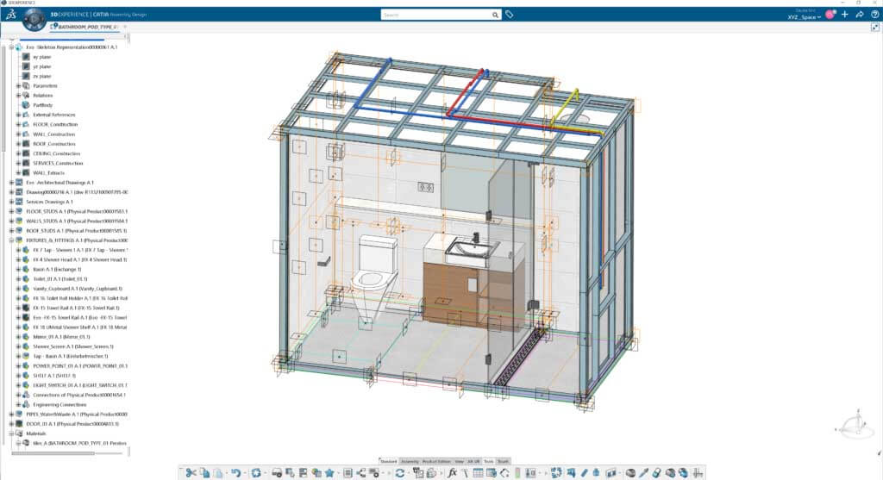The image size is (883, 480).
Task: Switch to the Product Edition toolbar tab
Action: (x=436, y=461)
